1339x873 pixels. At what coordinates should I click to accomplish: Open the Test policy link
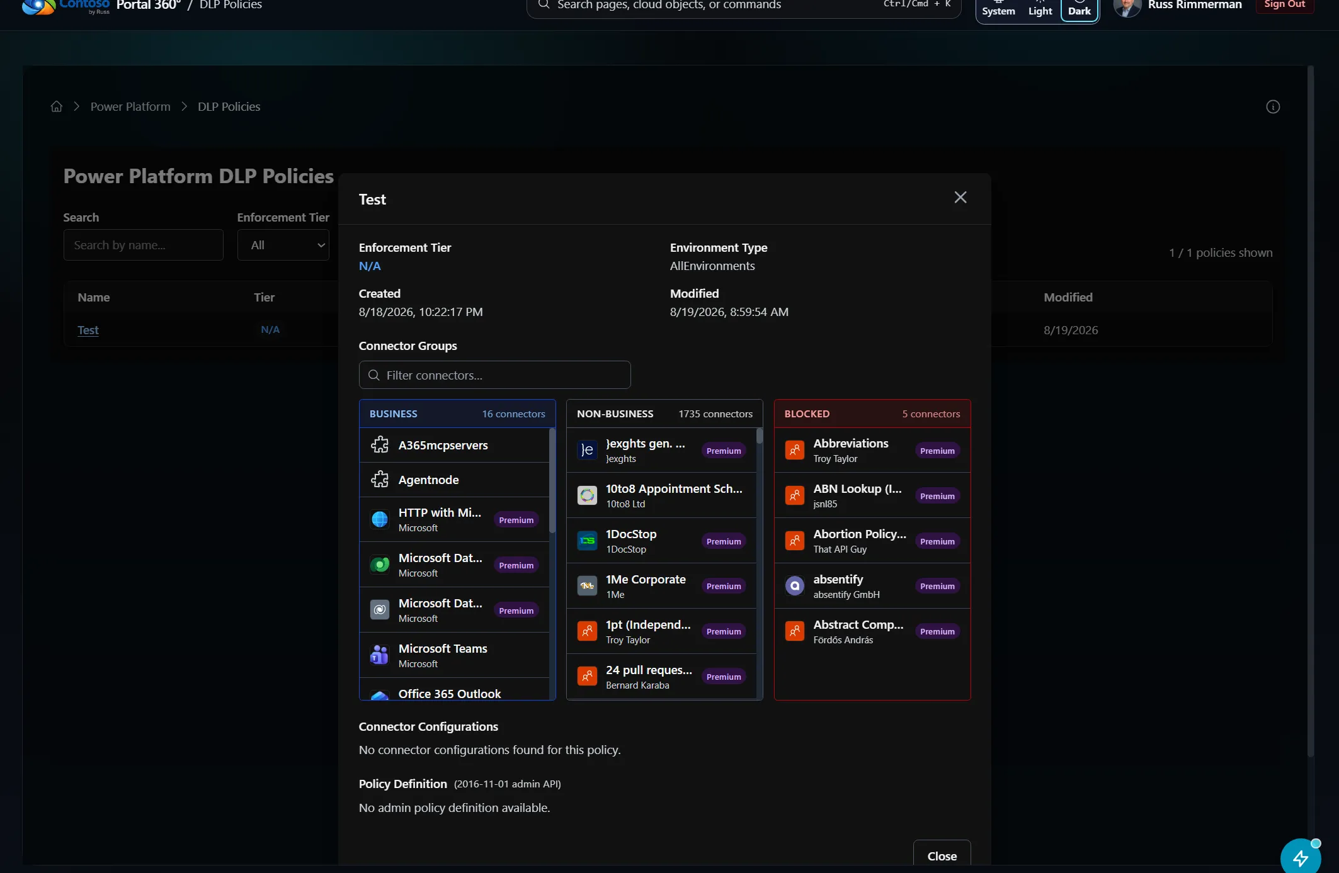(88, 330)
